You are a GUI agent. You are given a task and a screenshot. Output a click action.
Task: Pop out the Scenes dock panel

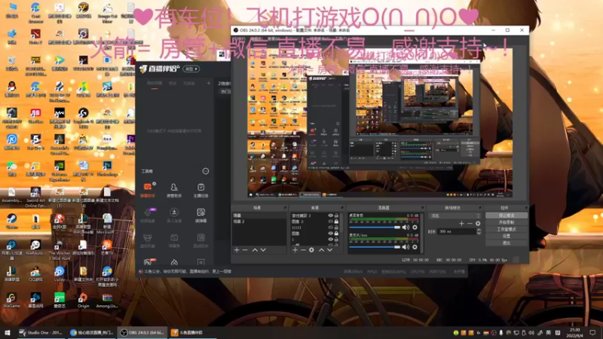pos(285,208)
